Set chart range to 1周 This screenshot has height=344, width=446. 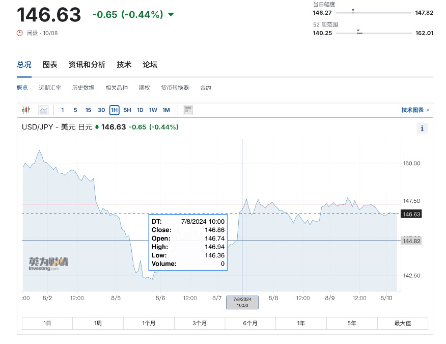pyautogui.click(x=98, y=323)
